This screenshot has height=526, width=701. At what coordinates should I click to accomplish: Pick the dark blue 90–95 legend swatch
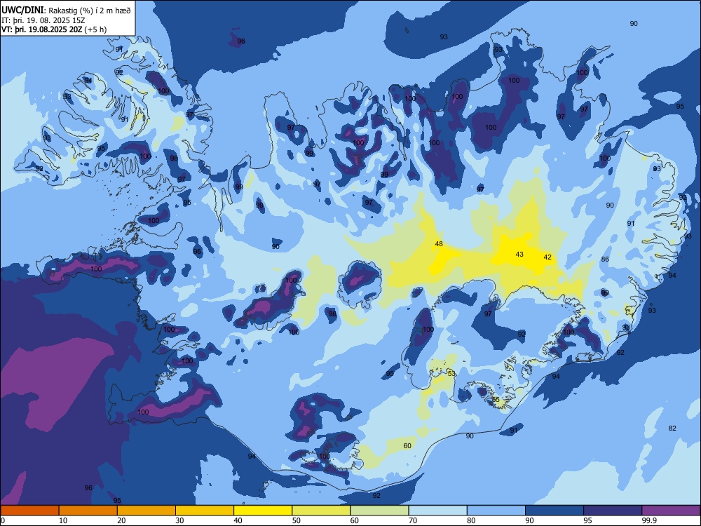[x=554, y=511]
